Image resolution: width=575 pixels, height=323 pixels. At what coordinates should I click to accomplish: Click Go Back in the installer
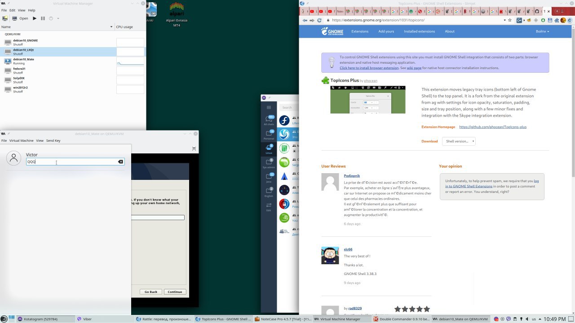tap(151, 292)
